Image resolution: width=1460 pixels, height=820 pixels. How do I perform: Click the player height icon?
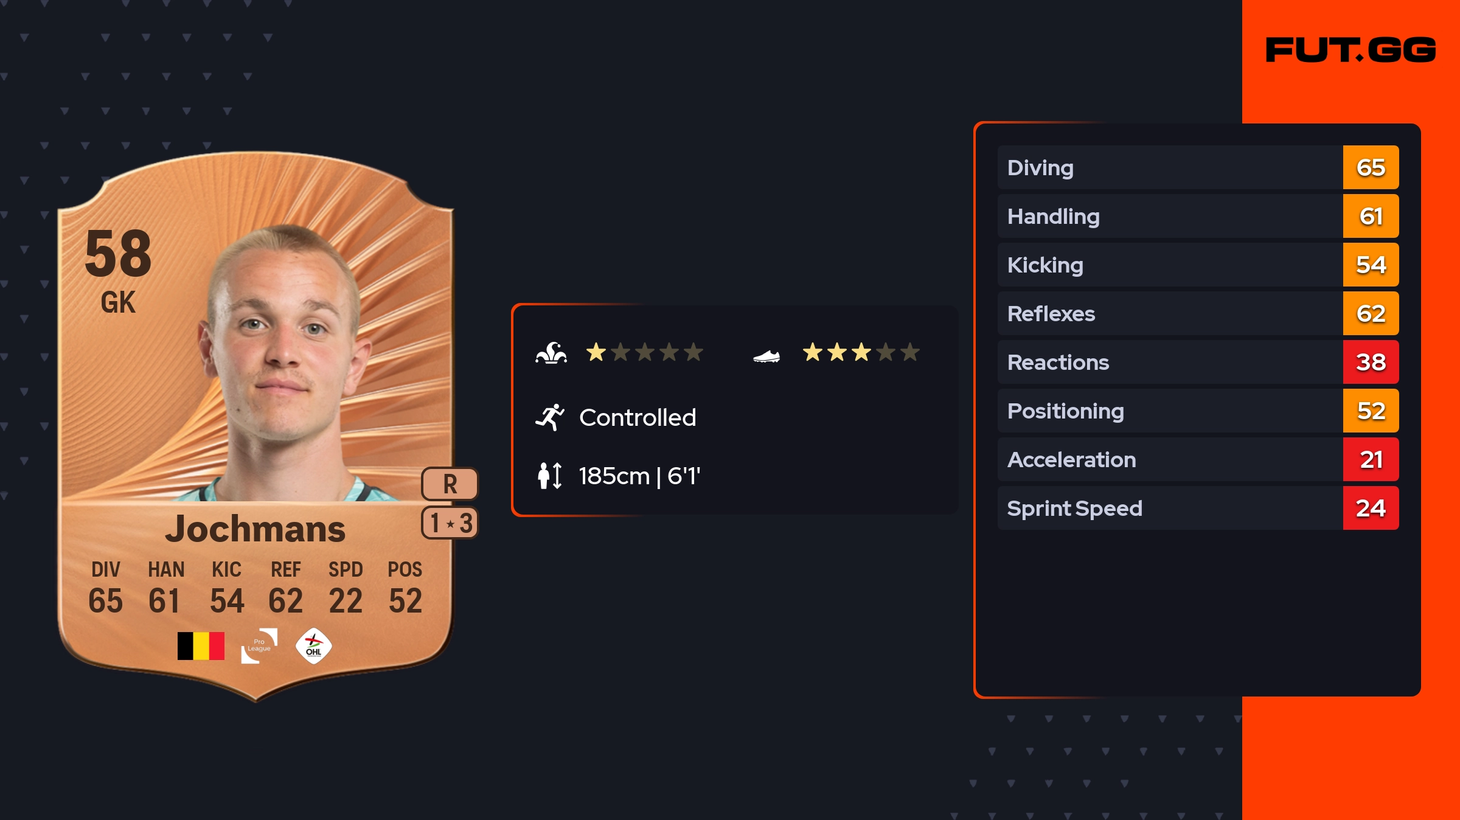click(x=550, y=476)
